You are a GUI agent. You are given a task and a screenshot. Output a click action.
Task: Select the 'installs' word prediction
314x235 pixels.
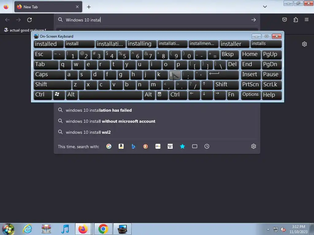(x=266, y=44)
